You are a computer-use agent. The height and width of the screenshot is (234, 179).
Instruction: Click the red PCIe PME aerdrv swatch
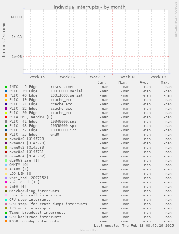pyautogui.click(x=6, y=117)
